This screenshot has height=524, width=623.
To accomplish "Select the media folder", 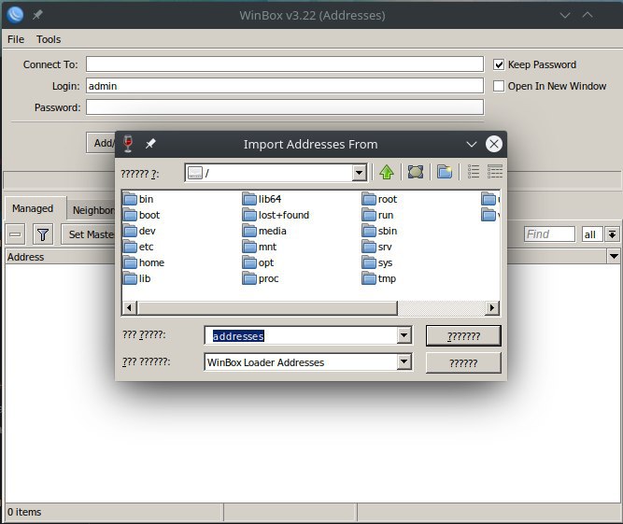I will point(264,231).
